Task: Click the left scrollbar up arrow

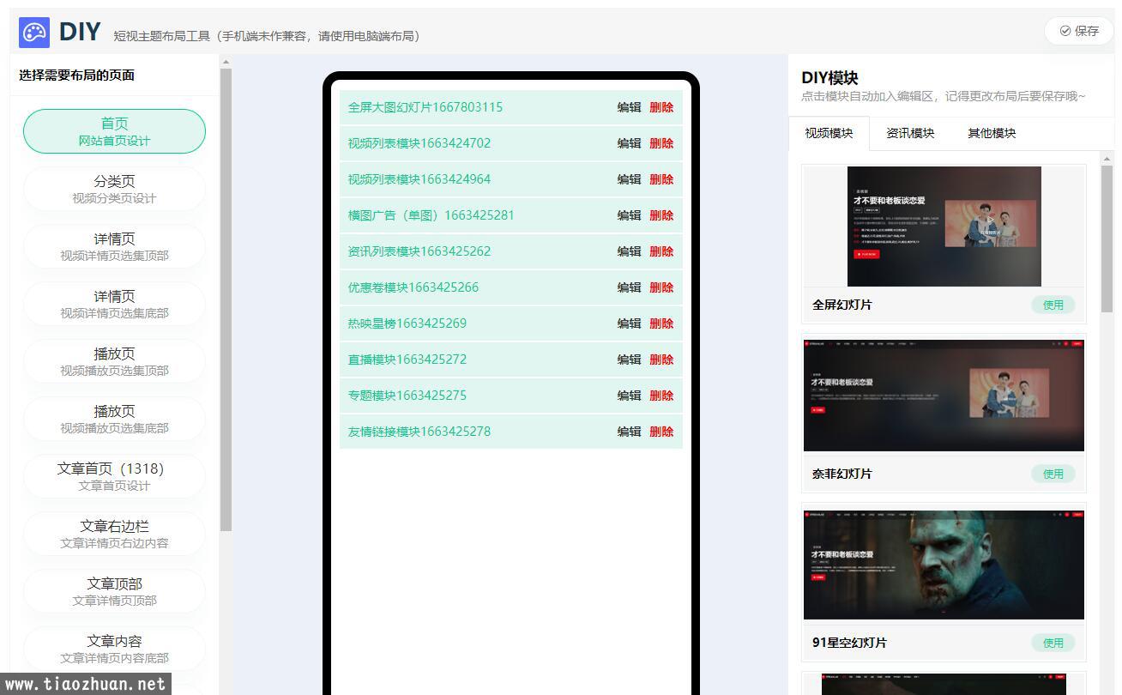Action: click(226, 62)
